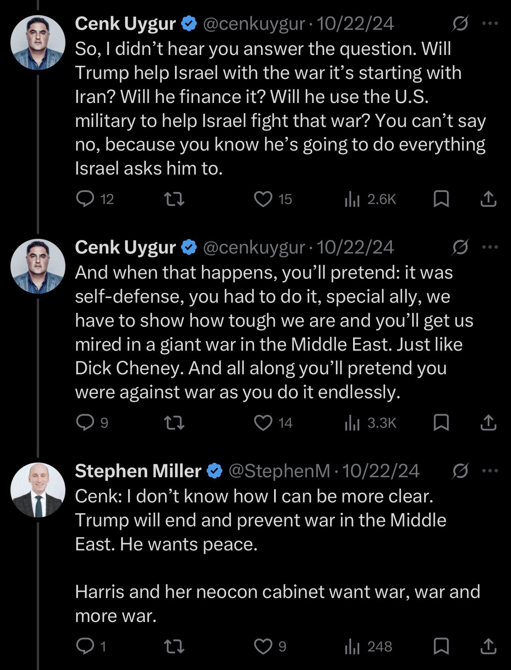This screenshot has height=670, width=511.
Task: Open Stephen Miller's profile picture
Action: coord(38,490)
